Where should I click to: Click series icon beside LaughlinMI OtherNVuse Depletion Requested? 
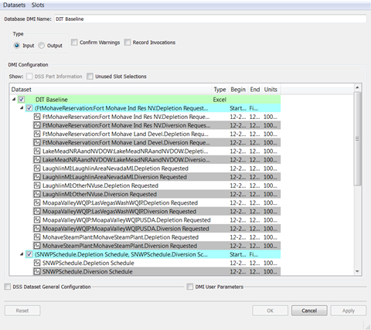tap(37, 185)
